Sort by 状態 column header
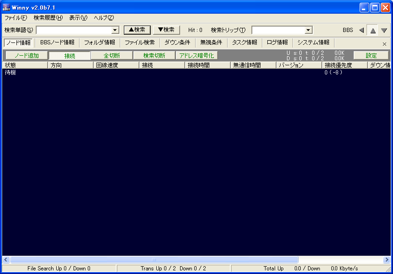Image resolution: width=393 pixels, height=274 pixels. [25, 65]
